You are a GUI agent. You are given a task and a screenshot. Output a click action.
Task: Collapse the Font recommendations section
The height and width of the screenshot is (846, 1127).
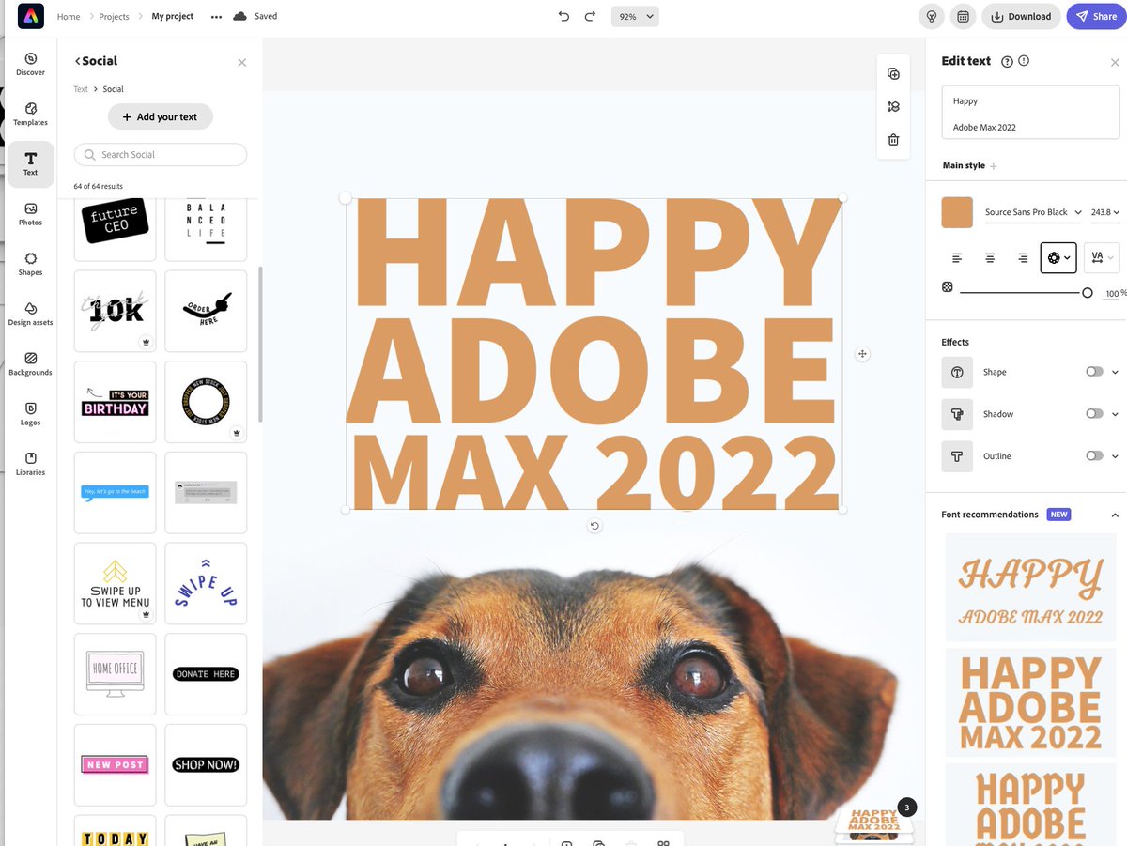(1115, 515)
